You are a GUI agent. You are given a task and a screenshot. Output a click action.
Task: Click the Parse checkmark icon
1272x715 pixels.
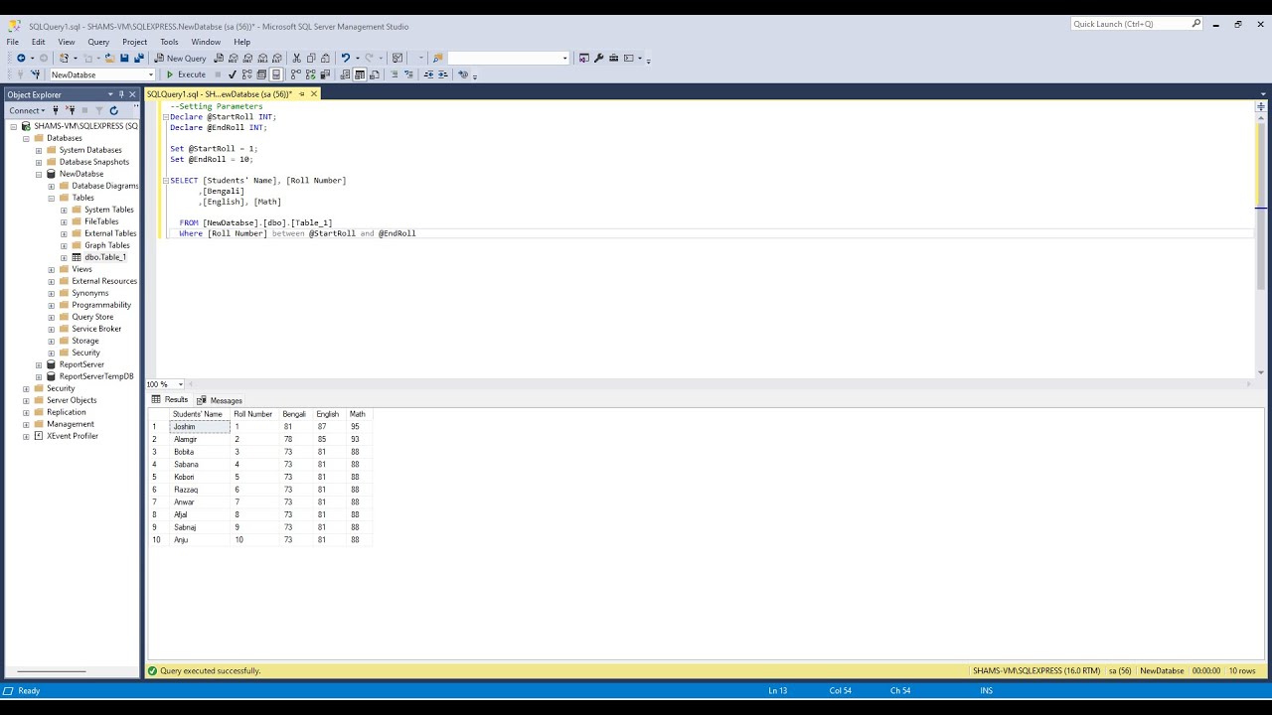tap(233, 74)
